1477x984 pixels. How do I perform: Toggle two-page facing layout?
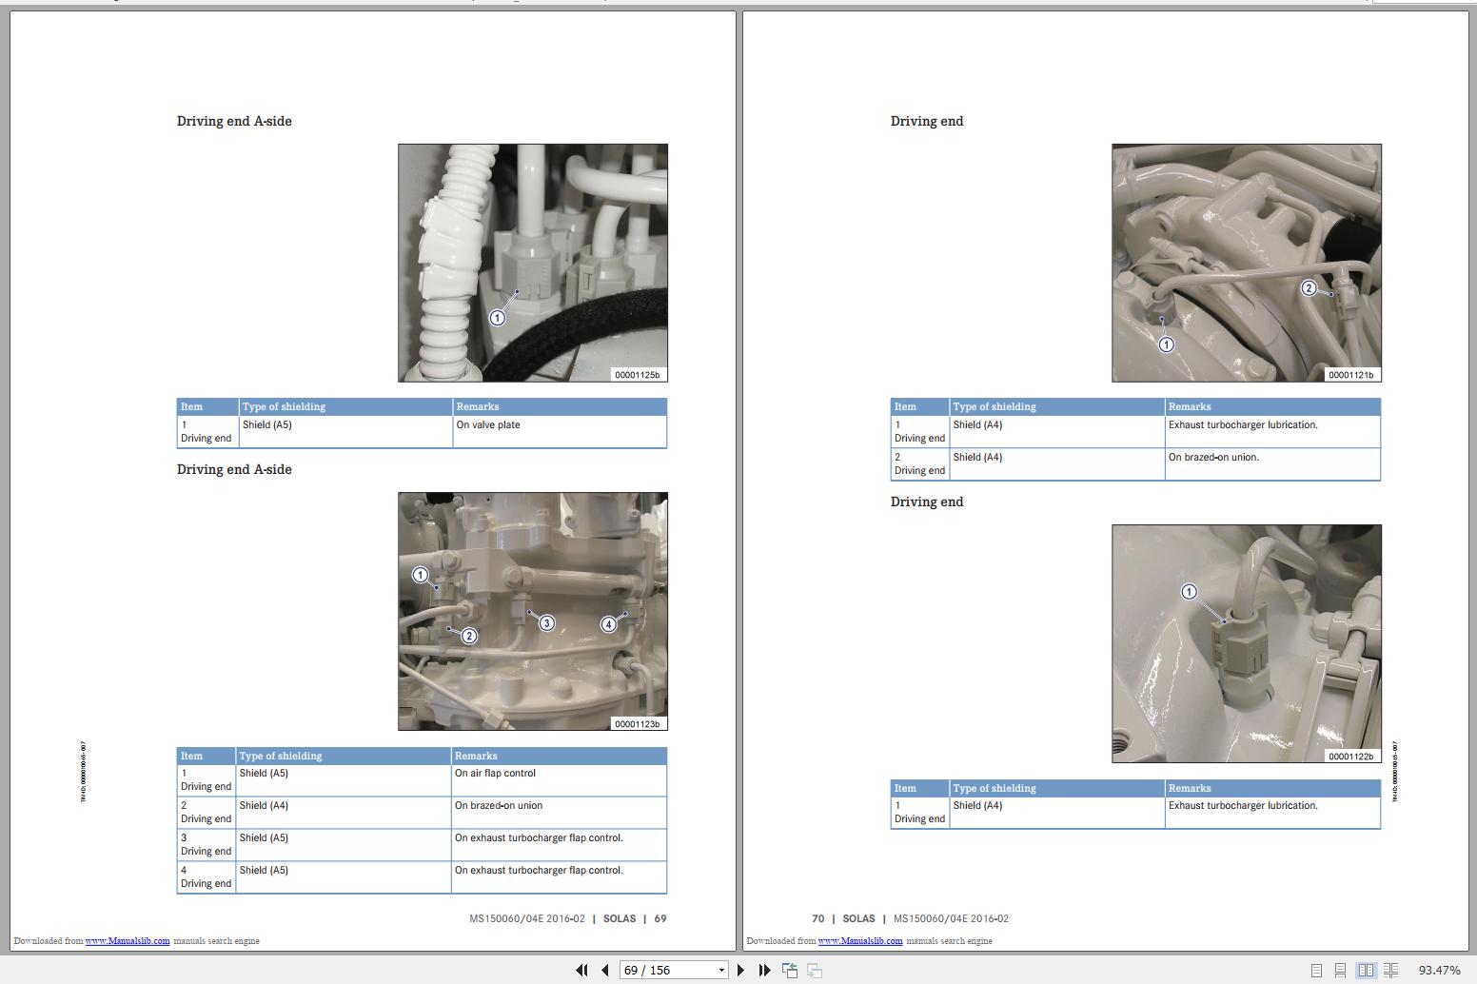pos(1366,970)
